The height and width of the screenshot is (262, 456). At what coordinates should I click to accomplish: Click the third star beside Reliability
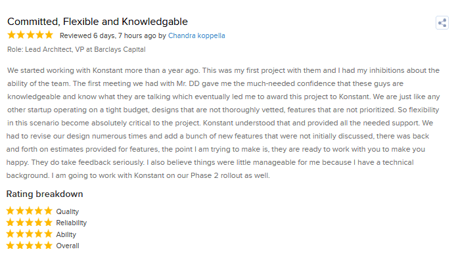(30, 223)
